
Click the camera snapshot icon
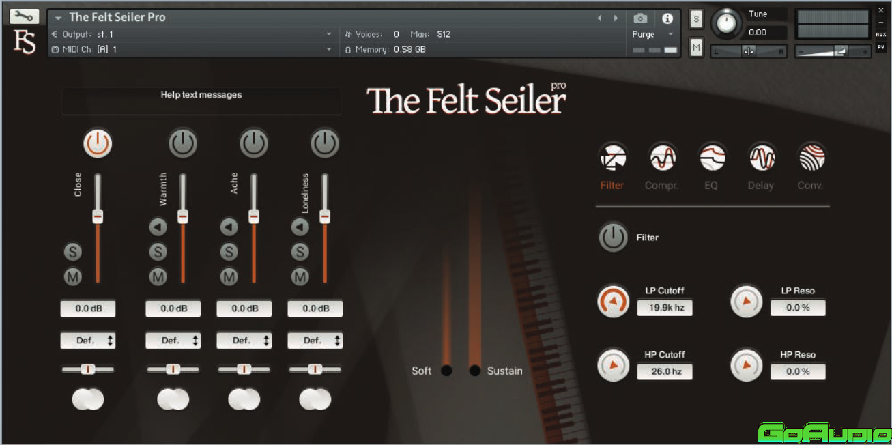(x=640, y=18)
